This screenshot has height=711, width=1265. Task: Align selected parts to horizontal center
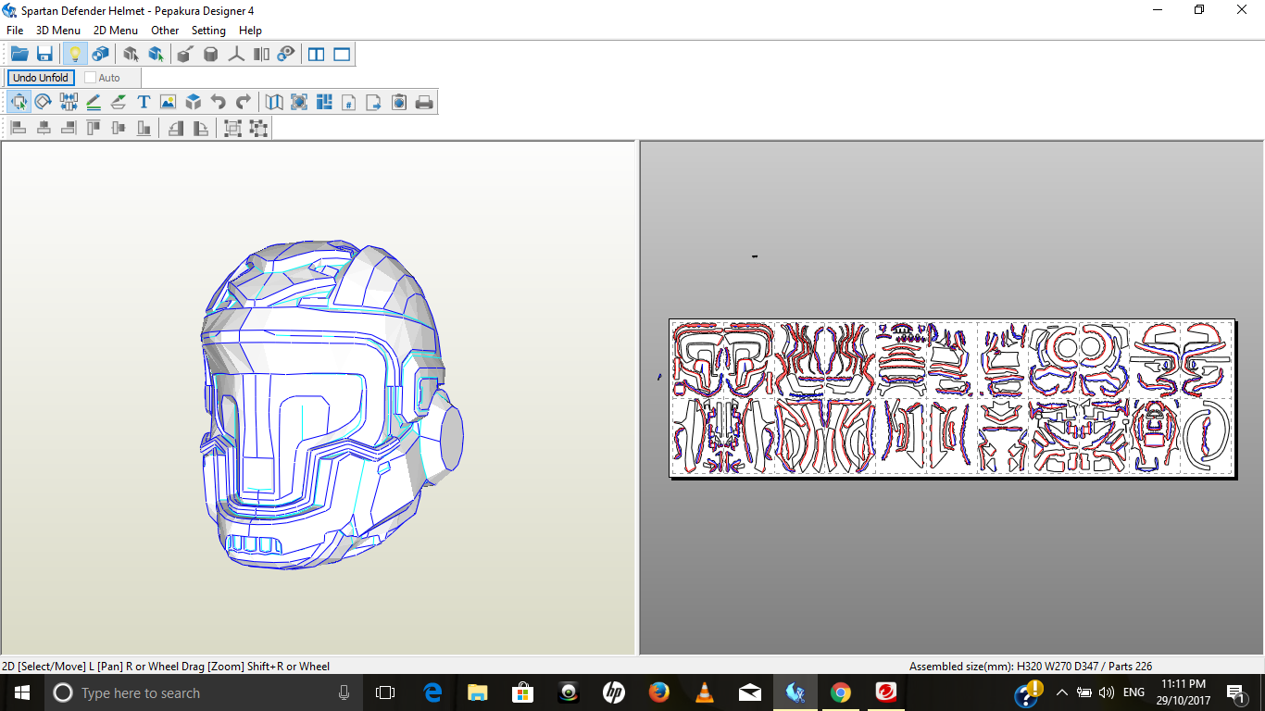pos(44,128)
